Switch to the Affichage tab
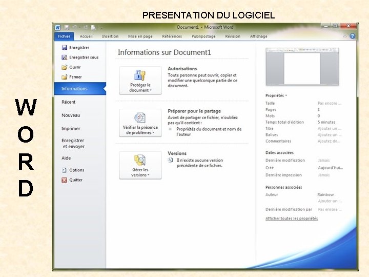369x277 pixels. (x=259, y=36)
